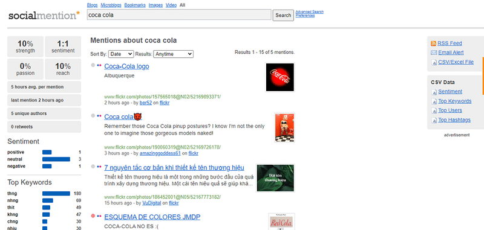Switch to the Blogs search category
The width and height of the screenshot is (484, 230).
tap(93, 5)
